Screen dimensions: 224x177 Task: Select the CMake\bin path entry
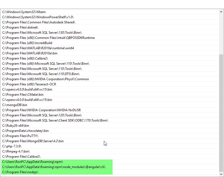[110, 95]
